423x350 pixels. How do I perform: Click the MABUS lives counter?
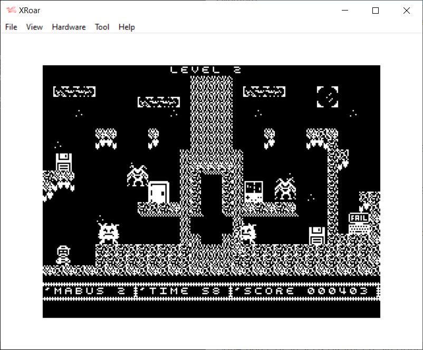(x=88, y=291)
